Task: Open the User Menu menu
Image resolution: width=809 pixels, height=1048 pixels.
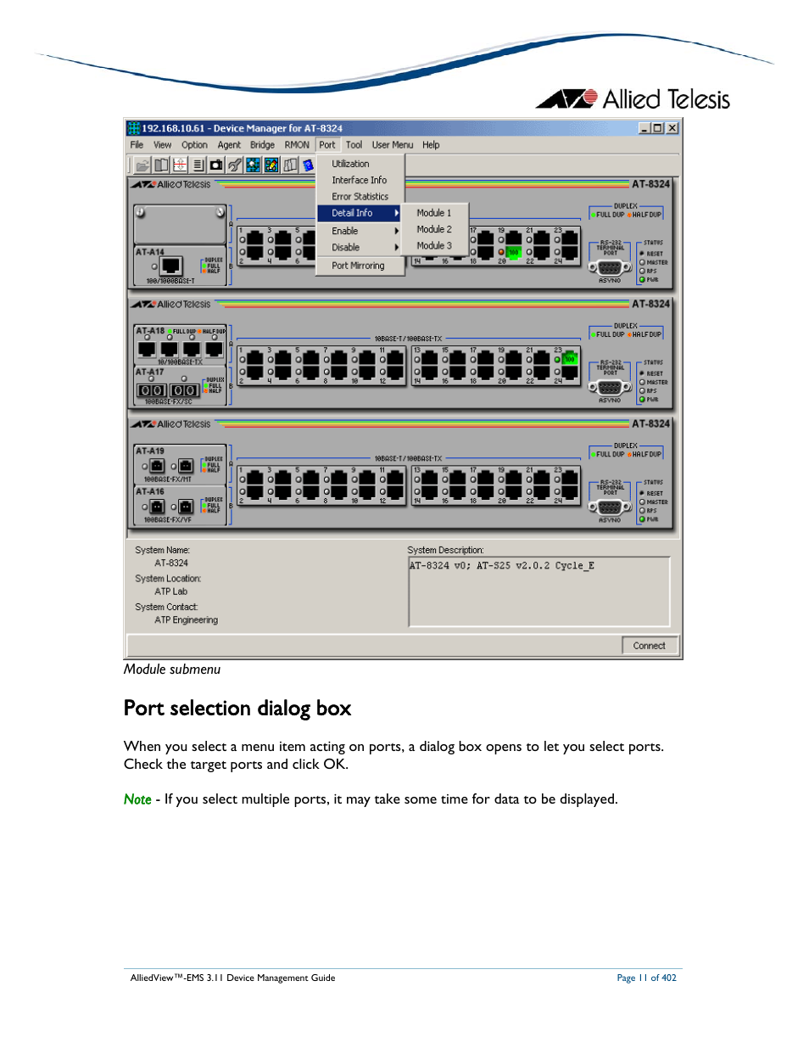Action: [x=393, y=145]
